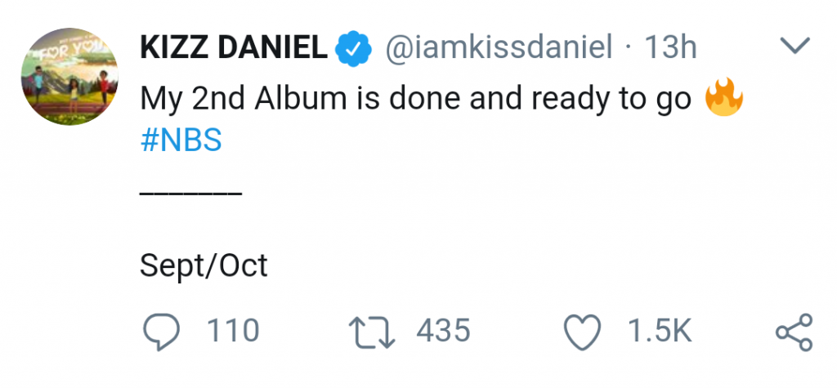The height and width of the screenshot is (388, 837).
Task: Retweet this post using the arrows icon
Action: coord(370,331)
